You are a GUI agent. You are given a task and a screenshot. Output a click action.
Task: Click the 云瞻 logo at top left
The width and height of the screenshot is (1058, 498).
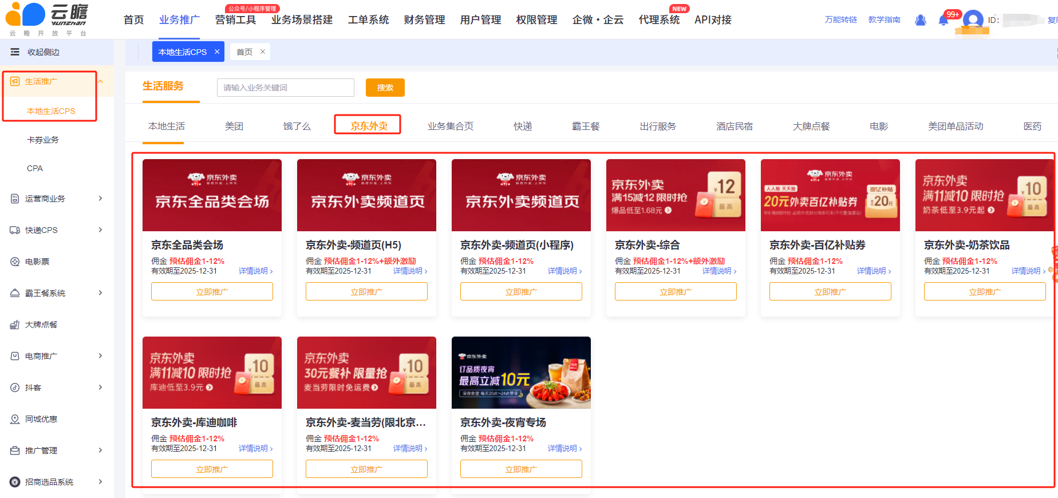tap(47, 19)
